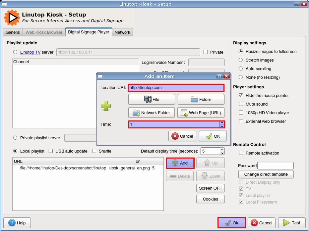Image resolution: width=309 pixels, height=231 pixels.
Task: Click the Linutop TV server address field
Action: point(128,52)
